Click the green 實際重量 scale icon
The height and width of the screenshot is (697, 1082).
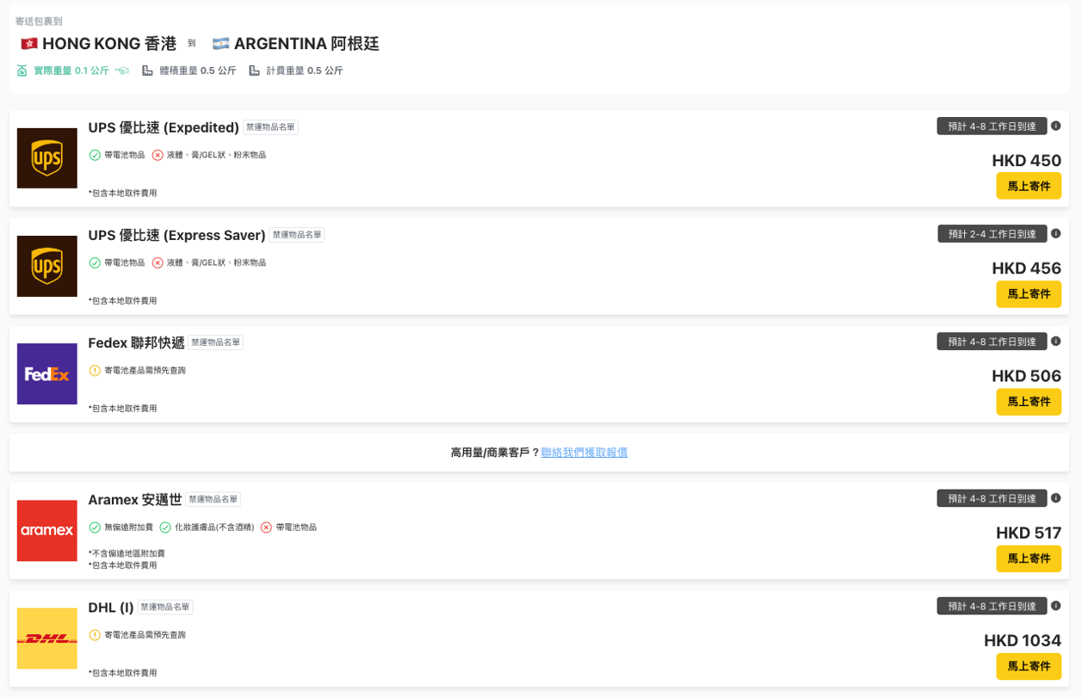pyautogui.click(x=22, y=71)
